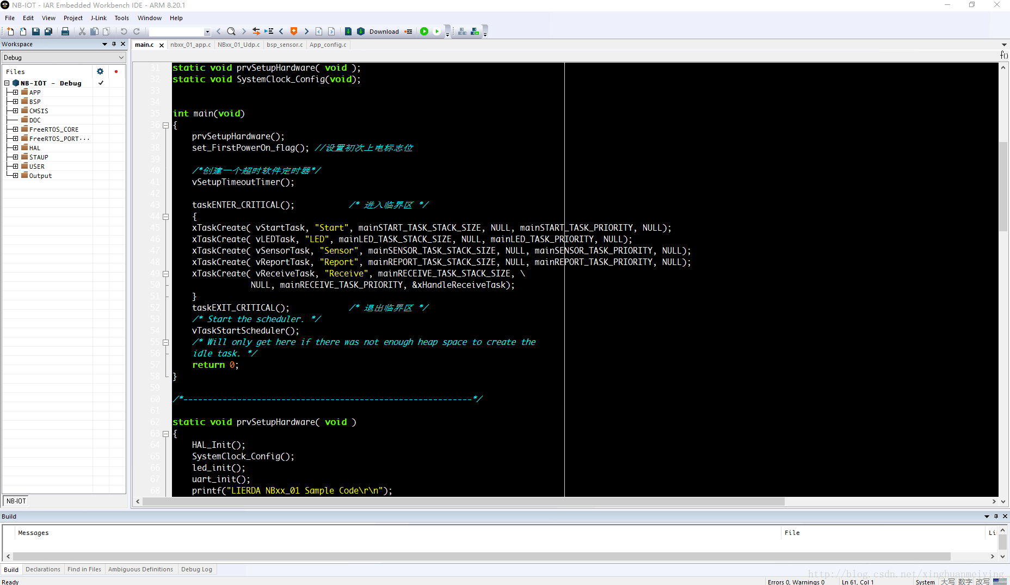Click the Navigate Backward page icon

point(319,32)
